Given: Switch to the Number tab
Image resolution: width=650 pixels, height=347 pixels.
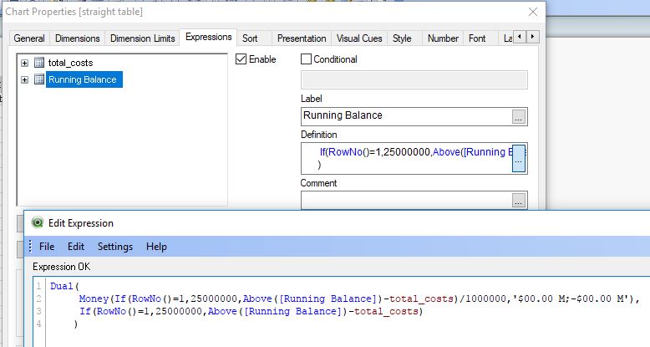Looking at the screenshot, I should point(443,38).
